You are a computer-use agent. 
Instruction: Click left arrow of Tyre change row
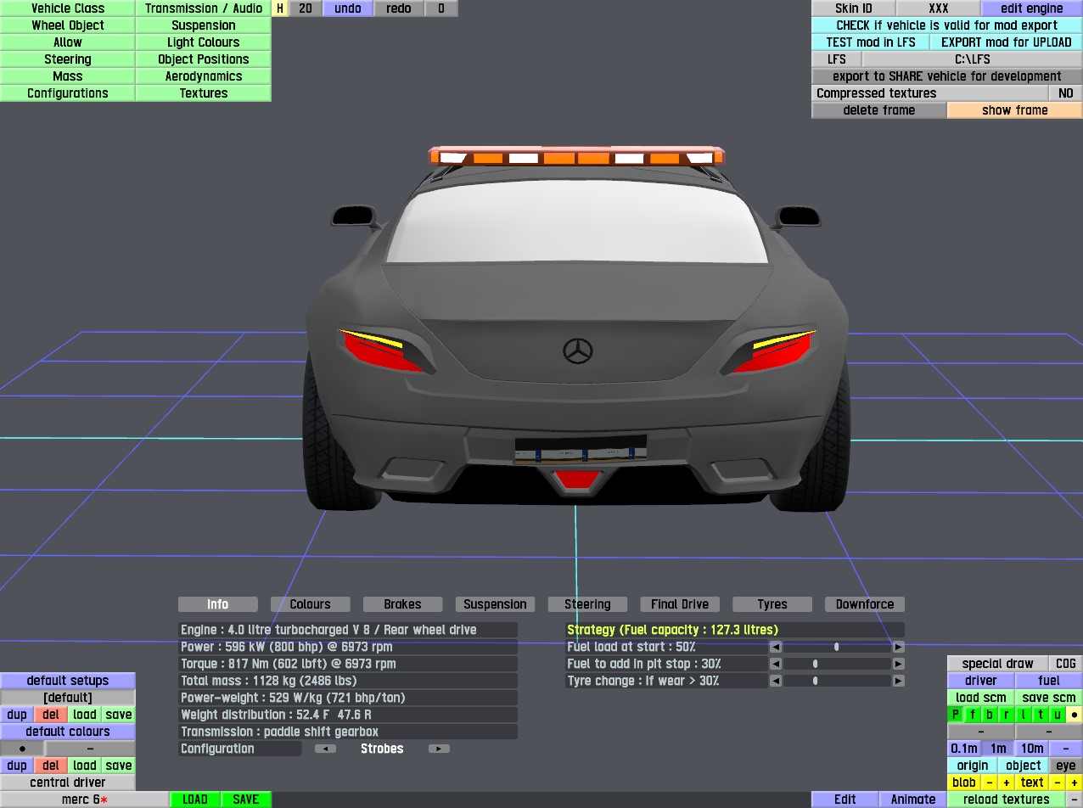pyautogui.click(x=776, y=681)
